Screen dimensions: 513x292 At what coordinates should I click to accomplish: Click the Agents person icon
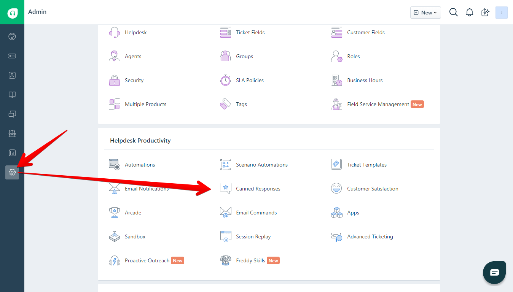(115, 56)
